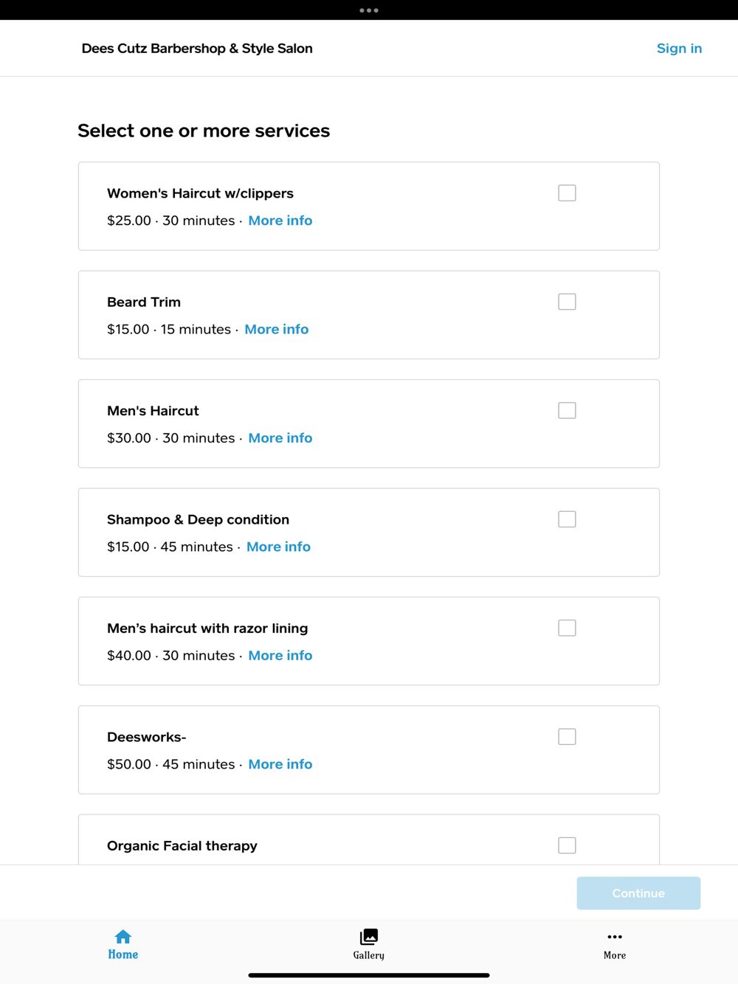
Task: Tap the Home house icon
Action: (x=123, y=937)
